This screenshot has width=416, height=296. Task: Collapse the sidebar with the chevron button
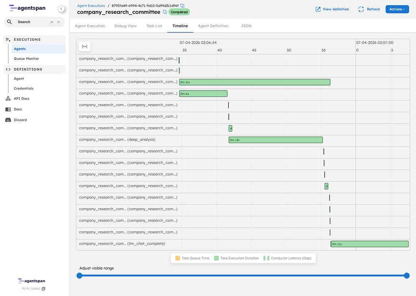[x=61, y=9]
